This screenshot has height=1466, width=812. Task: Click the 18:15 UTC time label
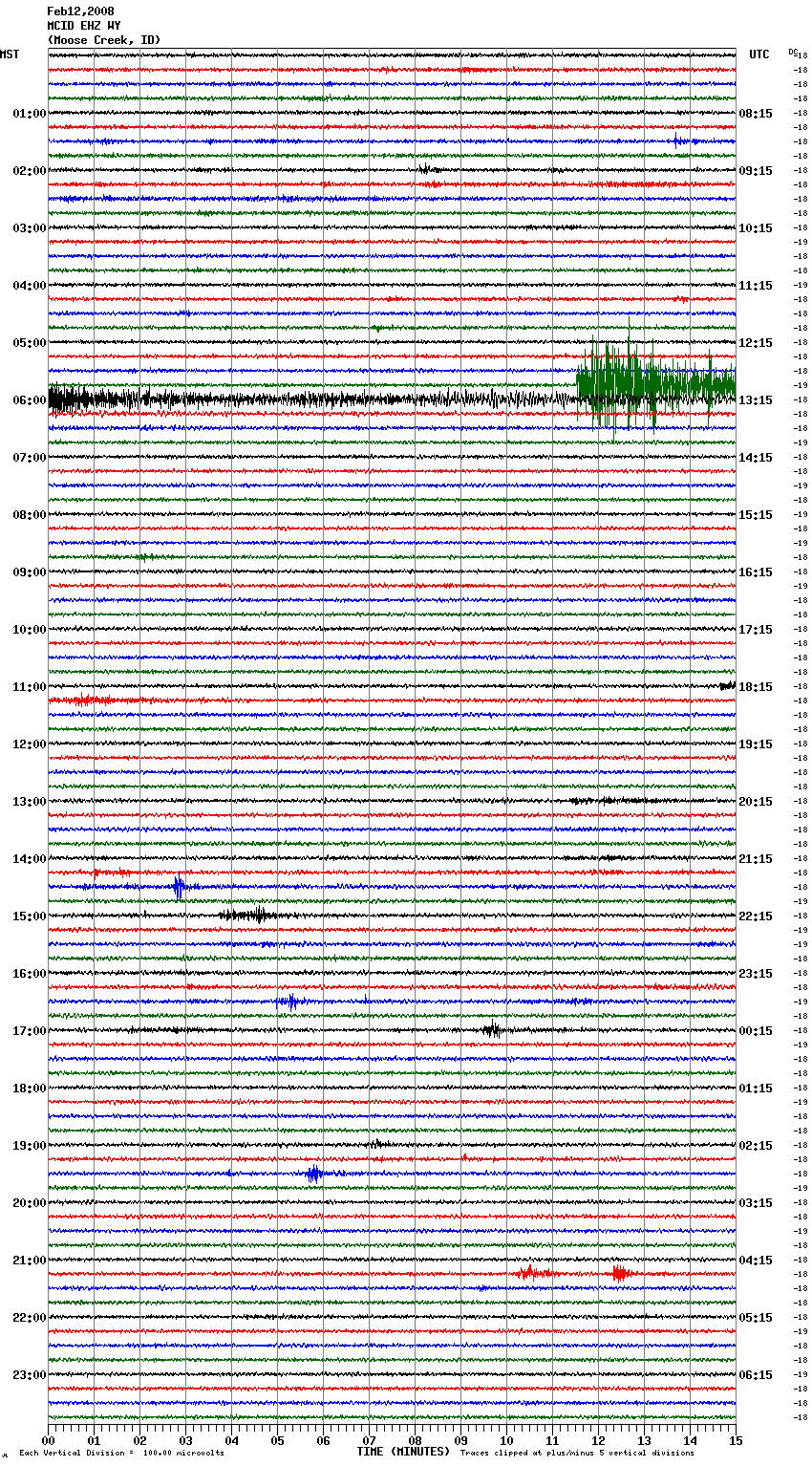point(756,687)
